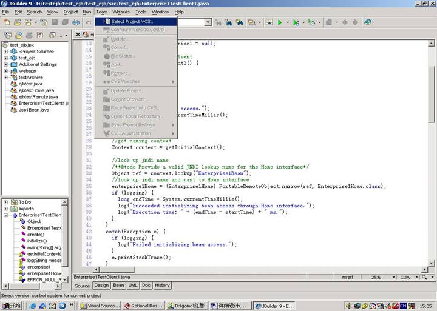Open the Project menu
The height and width of the screenshot is (311, 437).
tap(70, 12)
